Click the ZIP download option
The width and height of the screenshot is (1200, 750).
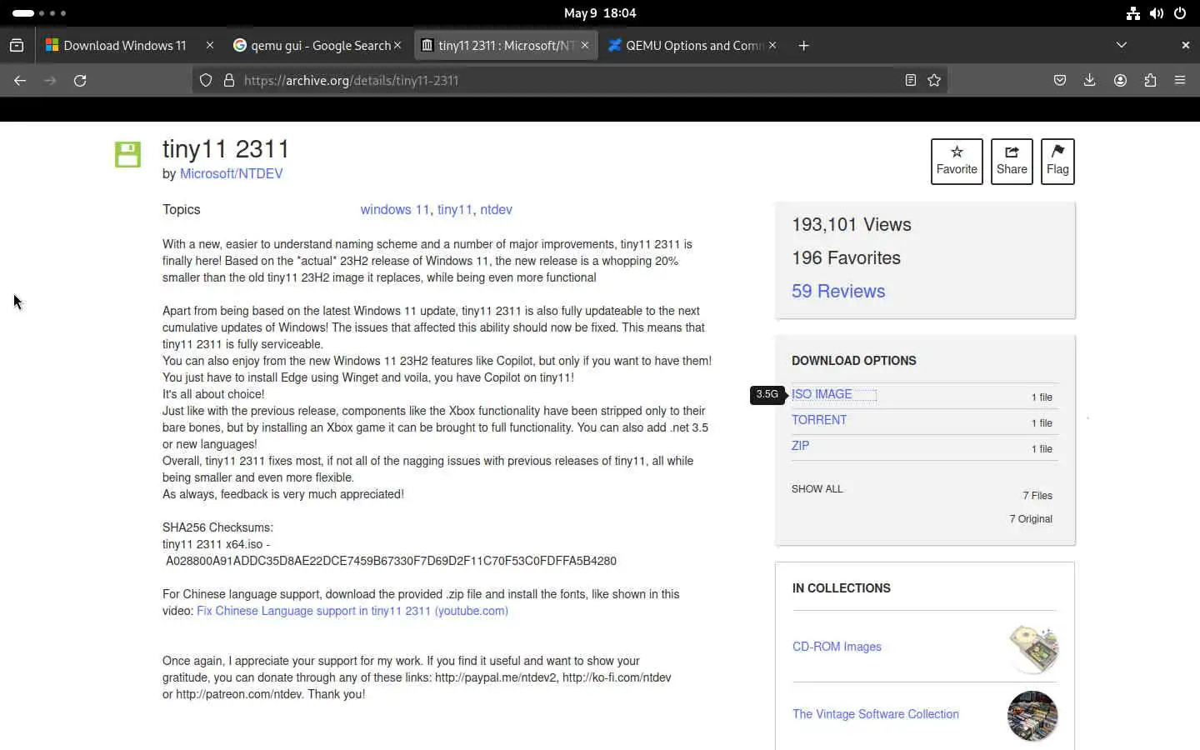pos(800,446)
